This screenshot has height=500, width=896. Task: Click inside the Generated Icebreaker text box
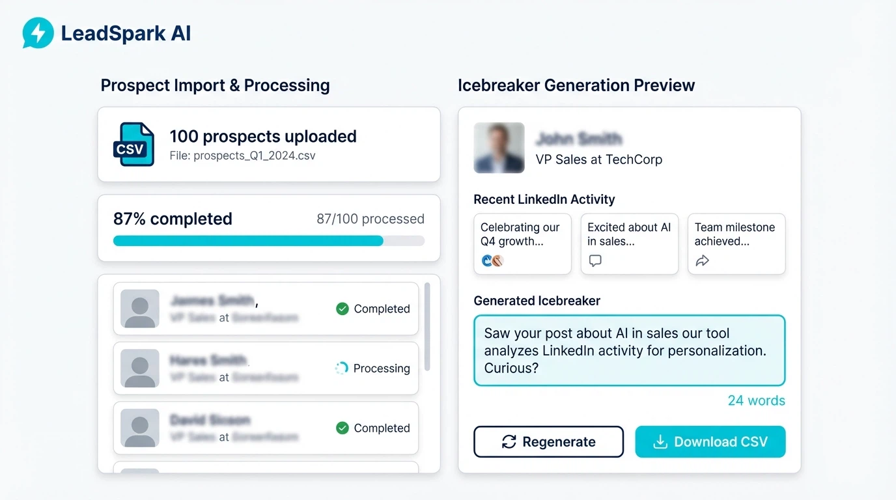click(x=629, y=350)
